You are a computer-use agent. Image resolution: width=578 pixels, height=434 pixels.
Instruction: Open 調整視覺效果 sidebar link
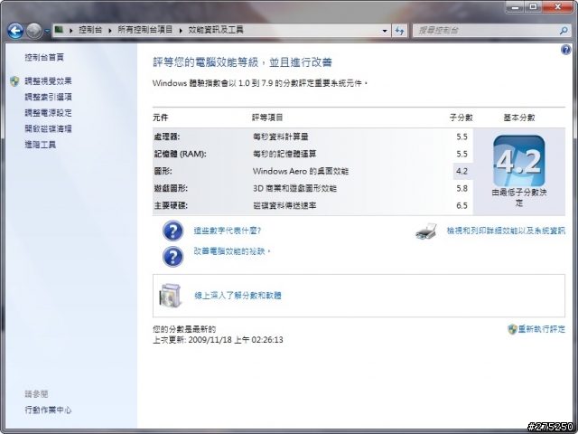48,81
